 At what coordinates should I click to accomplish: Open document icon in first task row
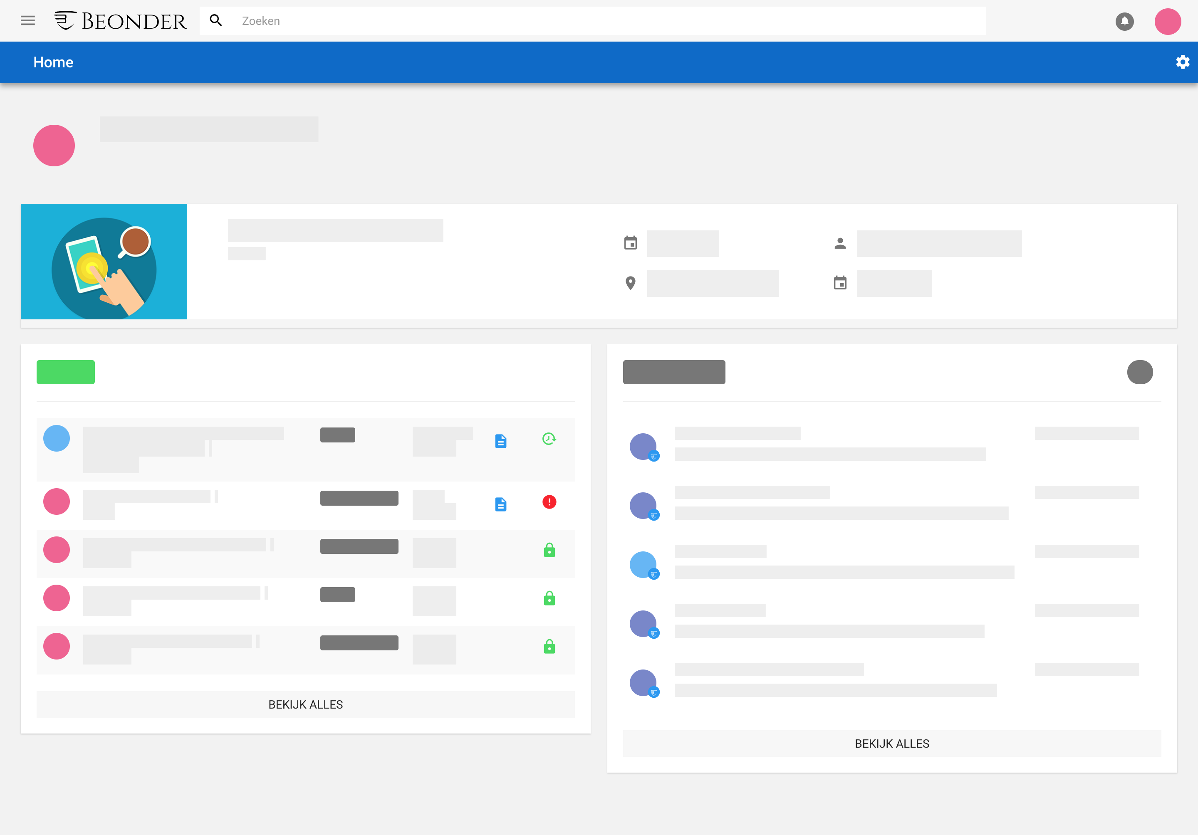coord(500,441)
